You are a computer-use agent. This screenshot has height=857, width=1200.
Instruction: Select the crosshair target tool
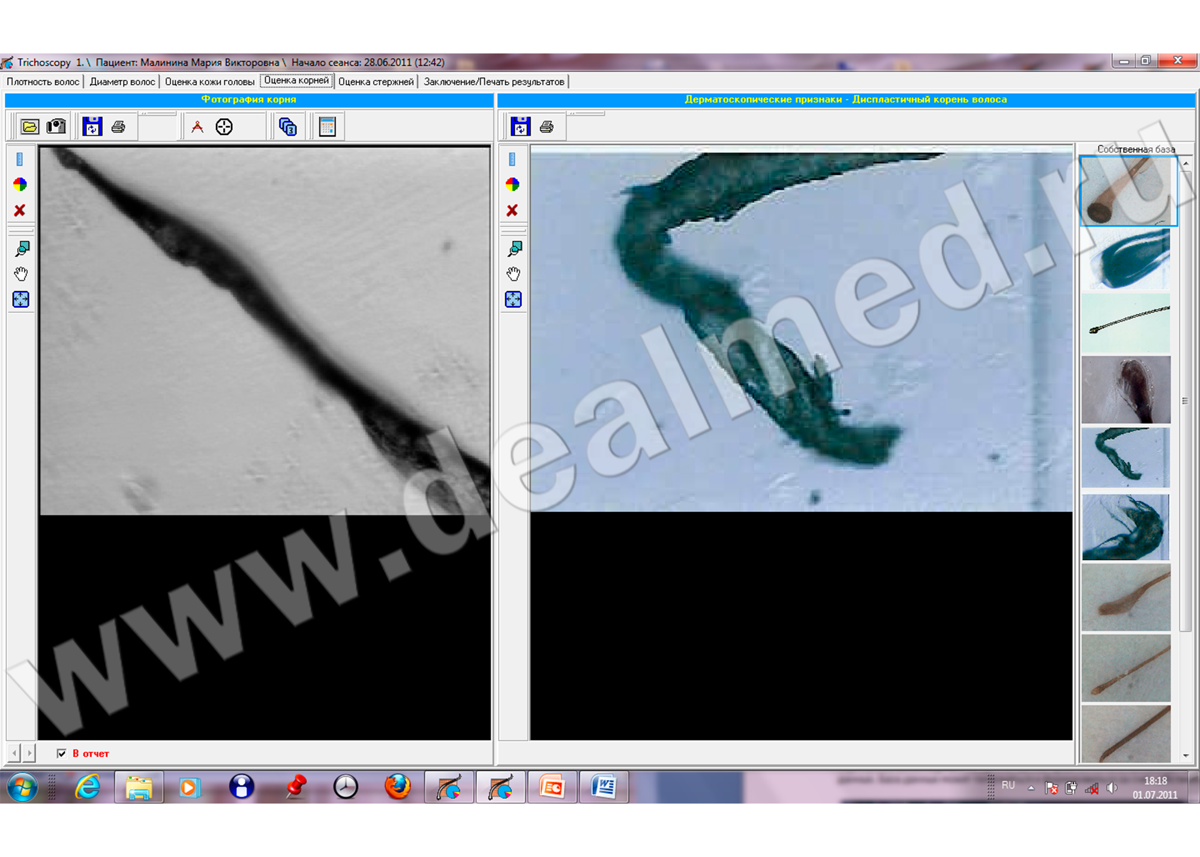tap(224, 127)
